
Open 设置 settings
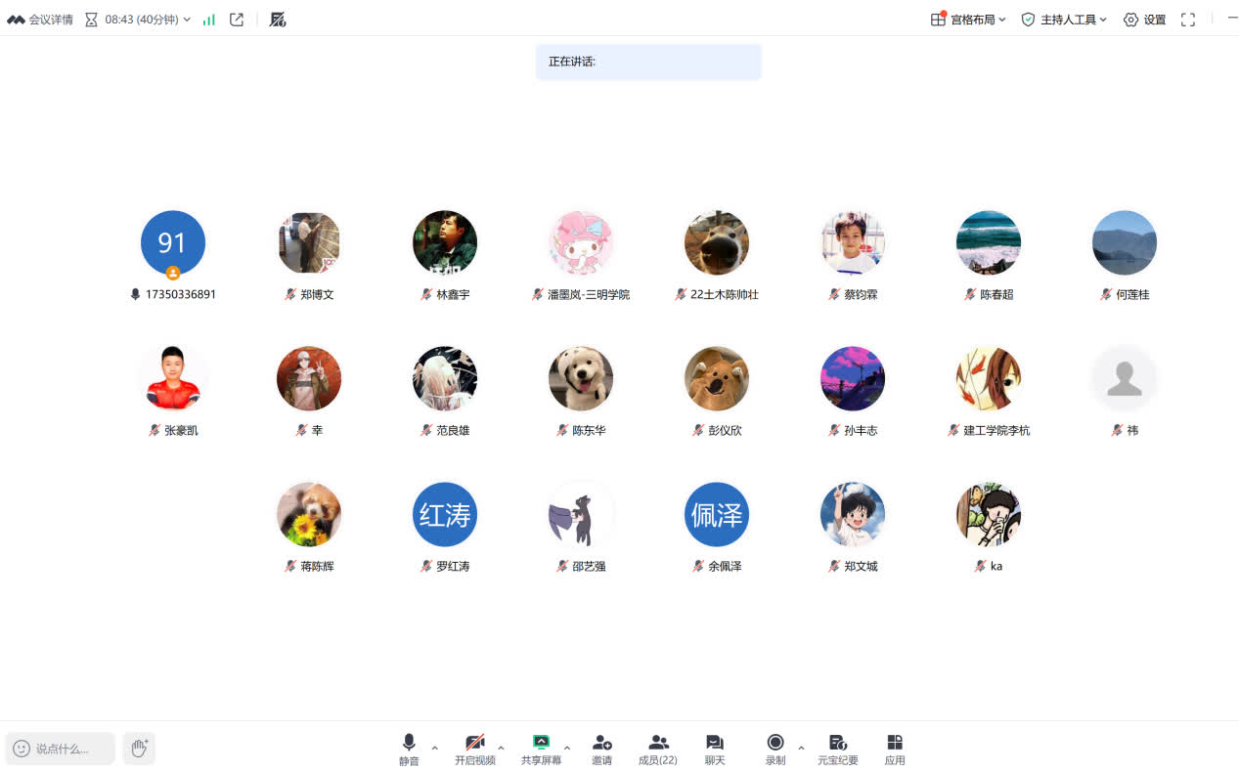click(1144, 20)
